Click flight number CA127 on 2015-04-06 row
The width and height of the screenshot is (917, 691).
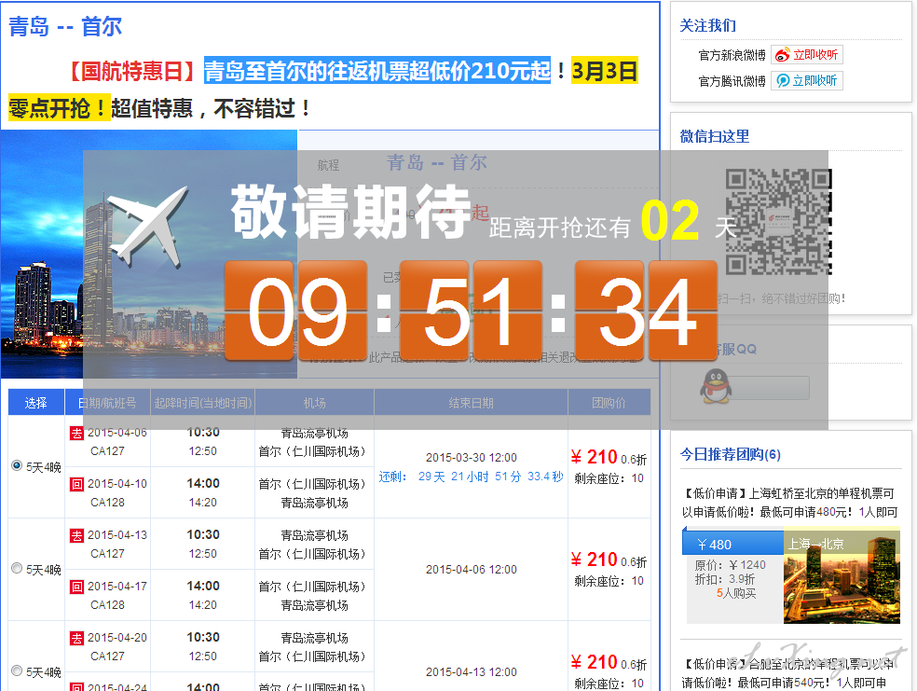pyautogui.click(x=107, y=451)
